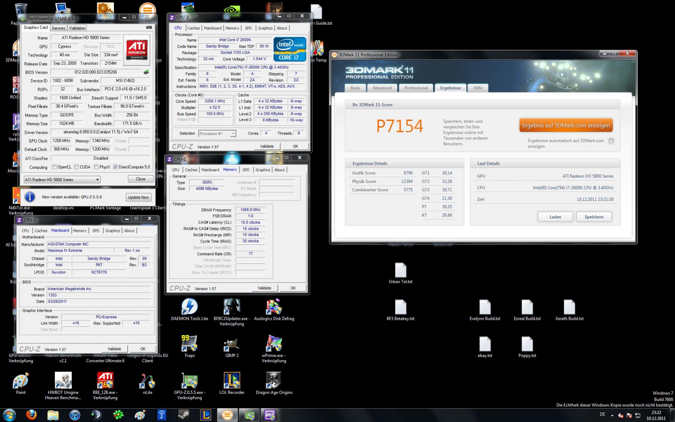Enable the PhysX checkbox in GPU-Z
The image size is (675, 422).
pyautogui.click(x=96, y=167)
